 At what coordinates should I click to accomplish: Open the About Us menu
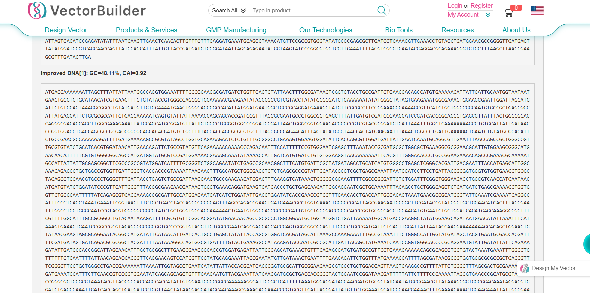coord(516,30)
